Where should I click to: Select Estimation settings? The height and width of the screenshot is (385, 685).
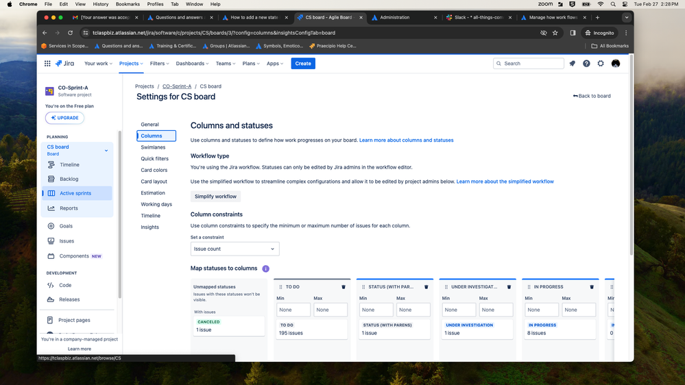(x=153, y=192)
